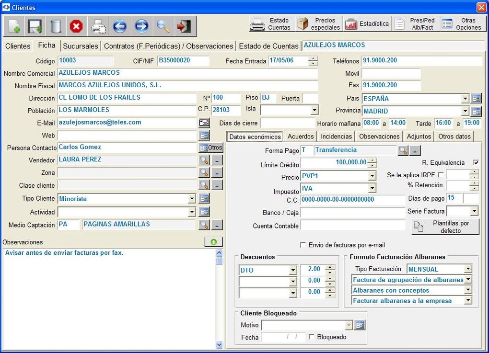Cancel changes with the red X icon
The image size is (489, 353).
(x=76, y=26)
